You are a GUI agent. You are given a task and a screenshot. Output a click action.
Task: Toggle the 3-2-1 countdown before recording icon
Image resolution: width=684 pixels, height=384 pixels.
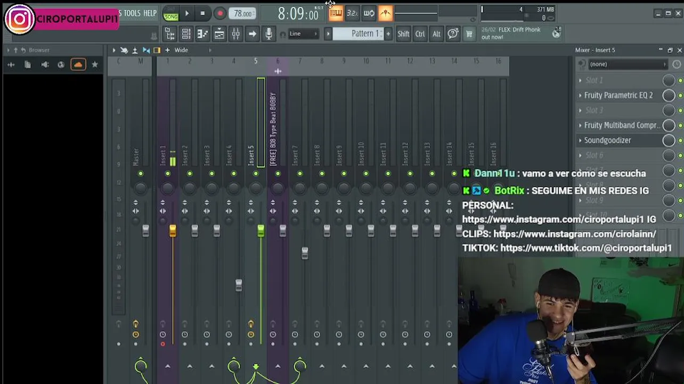click(x=352, y=13)
